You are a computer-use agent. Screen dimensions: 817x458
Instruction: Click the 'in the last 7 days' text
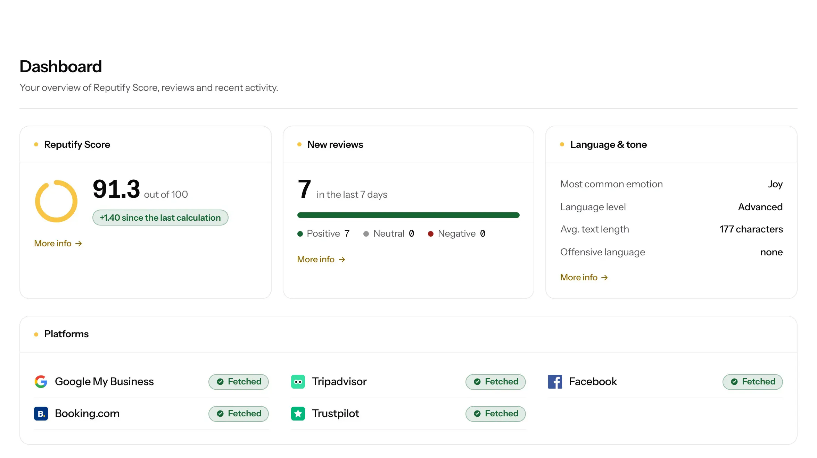tap(352, 195)
